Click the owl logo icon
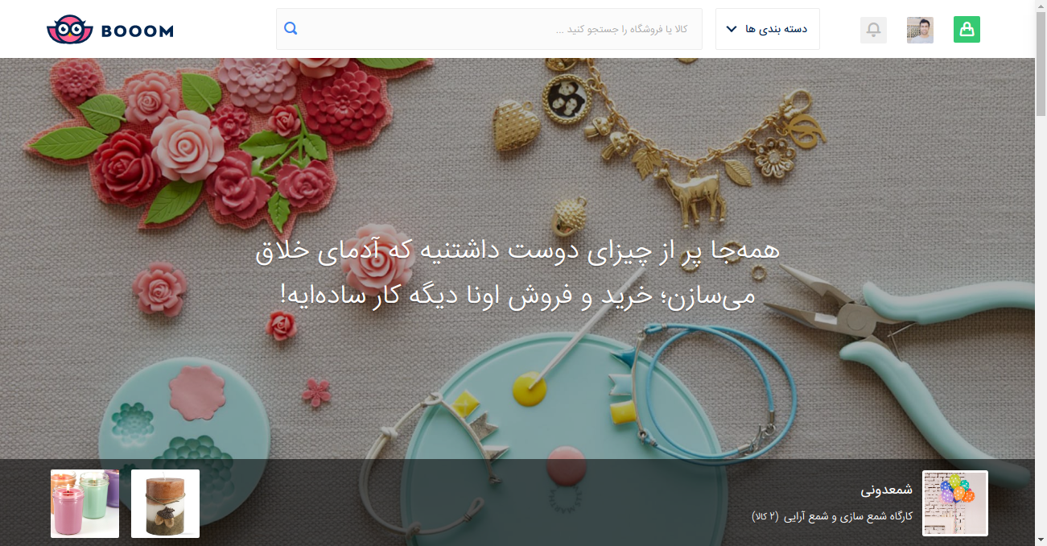This screenshot has height=546, width=1047. tap(70, 30)
